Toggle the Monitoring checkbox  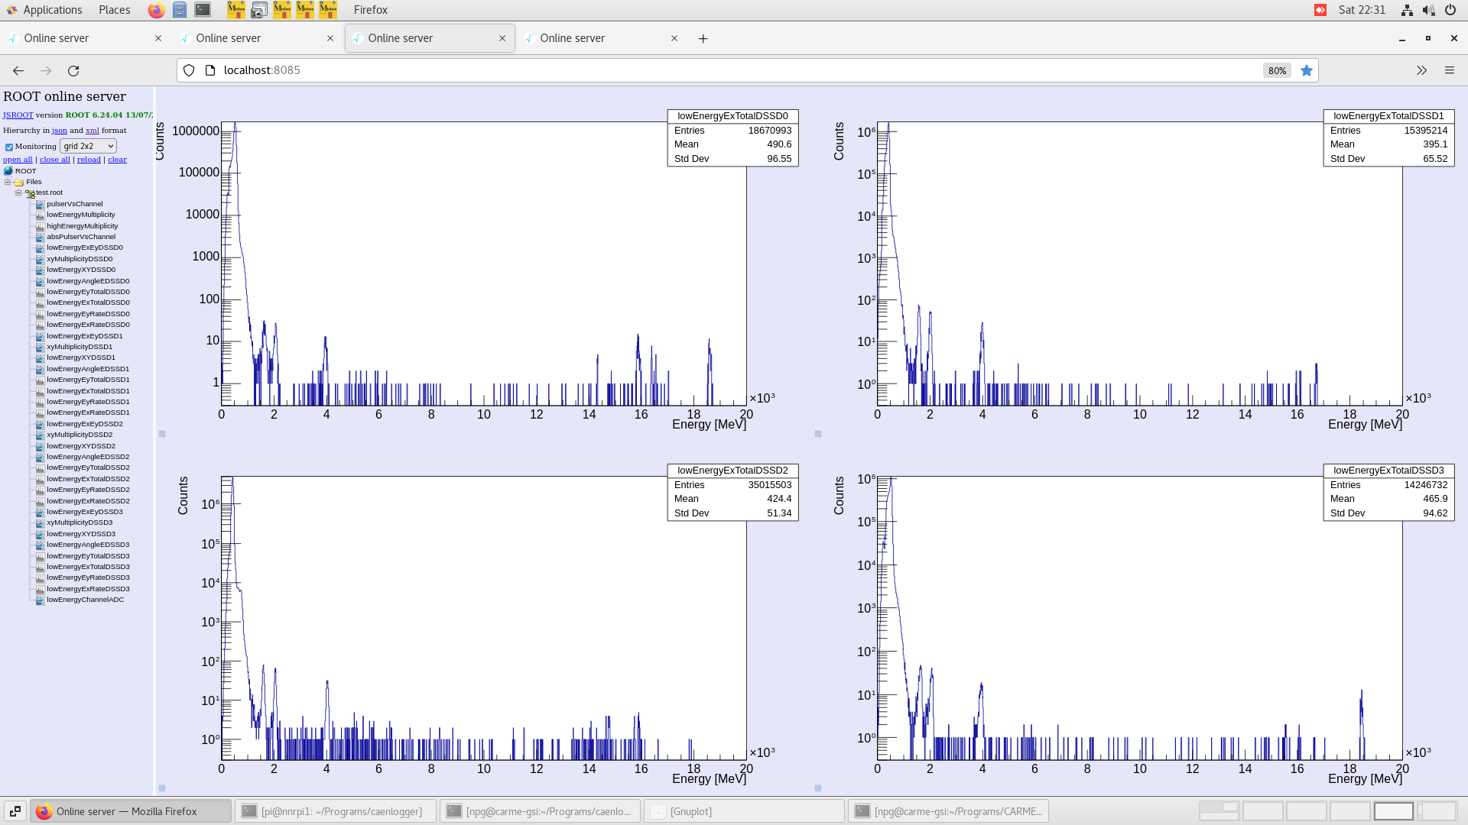(x=9, y=147)
